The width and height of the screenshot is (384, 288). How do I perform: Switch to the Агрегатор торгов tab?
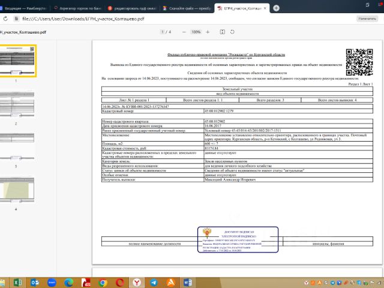pyautogui.click(x=77, y=8)
